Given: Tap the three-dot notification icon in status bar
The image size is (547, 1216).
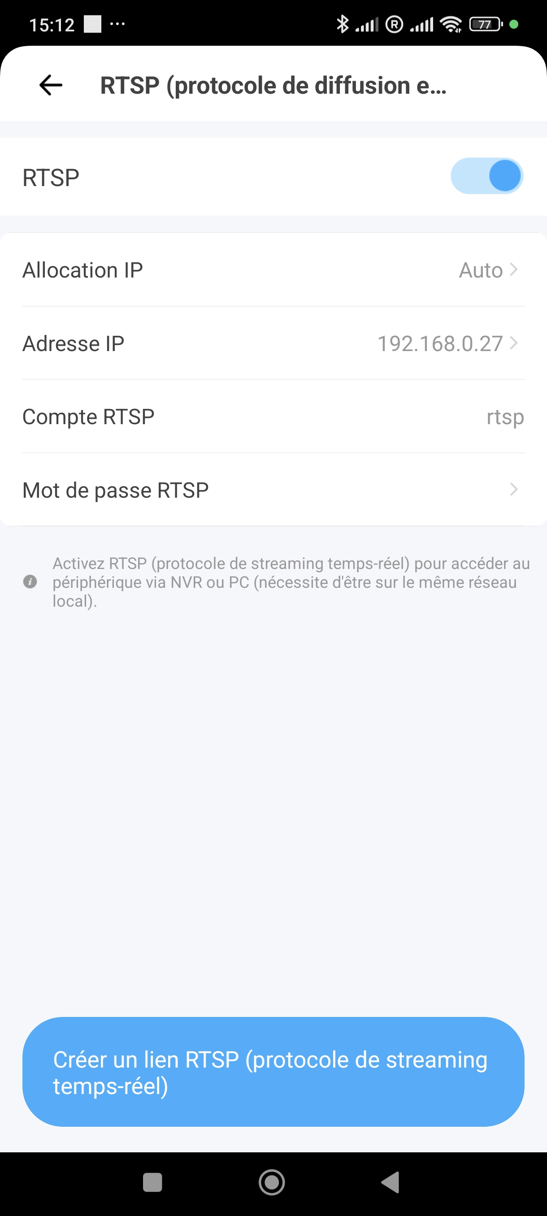Looking at the screenshot, I should [x=117, y=24].
